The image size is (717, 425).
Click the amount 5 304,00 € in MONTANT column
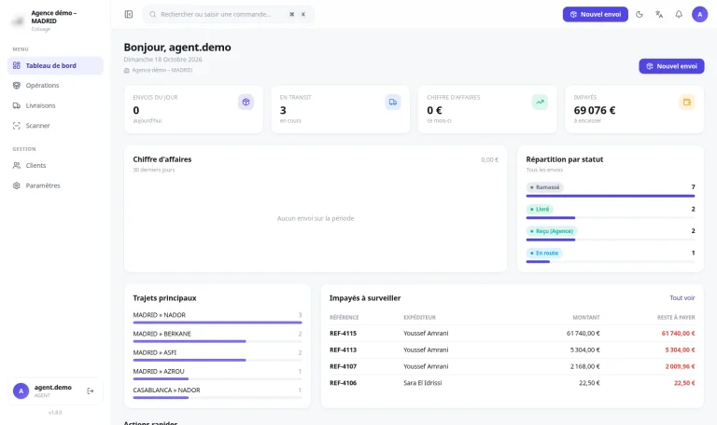click(x=584, y=350)
